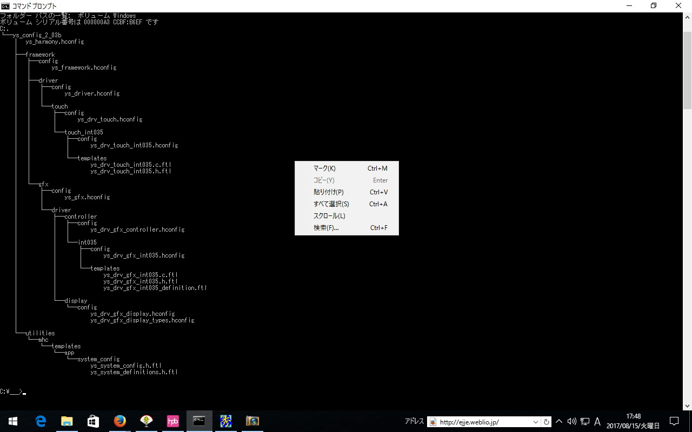The image size is (692, 432).
Task: Click the pink hpb taskbar icon
Action: (x=173, y=421)
